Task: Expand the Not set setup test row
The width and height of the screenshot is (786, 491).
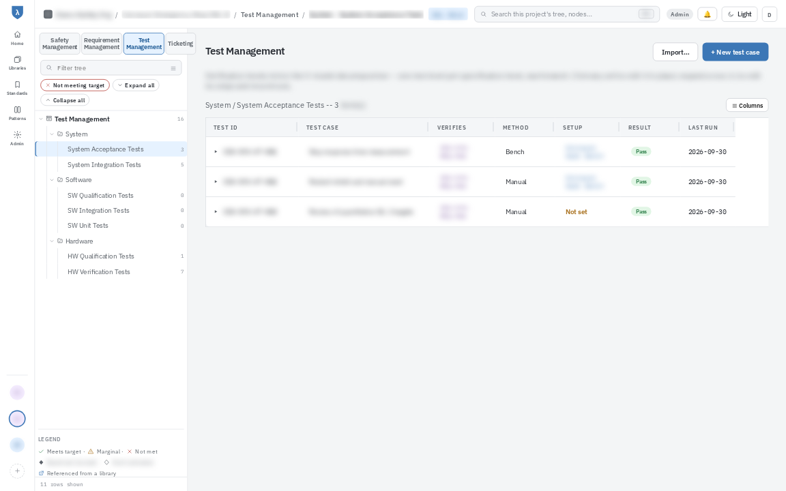Action: pyautogui.click(x=216, y=212)
